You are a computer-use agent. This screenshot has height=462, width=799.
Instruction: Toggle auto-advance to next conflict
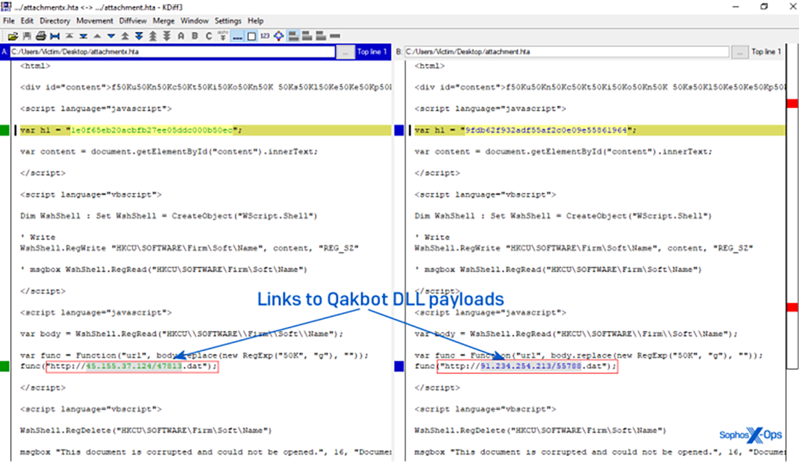click(222, 35)
